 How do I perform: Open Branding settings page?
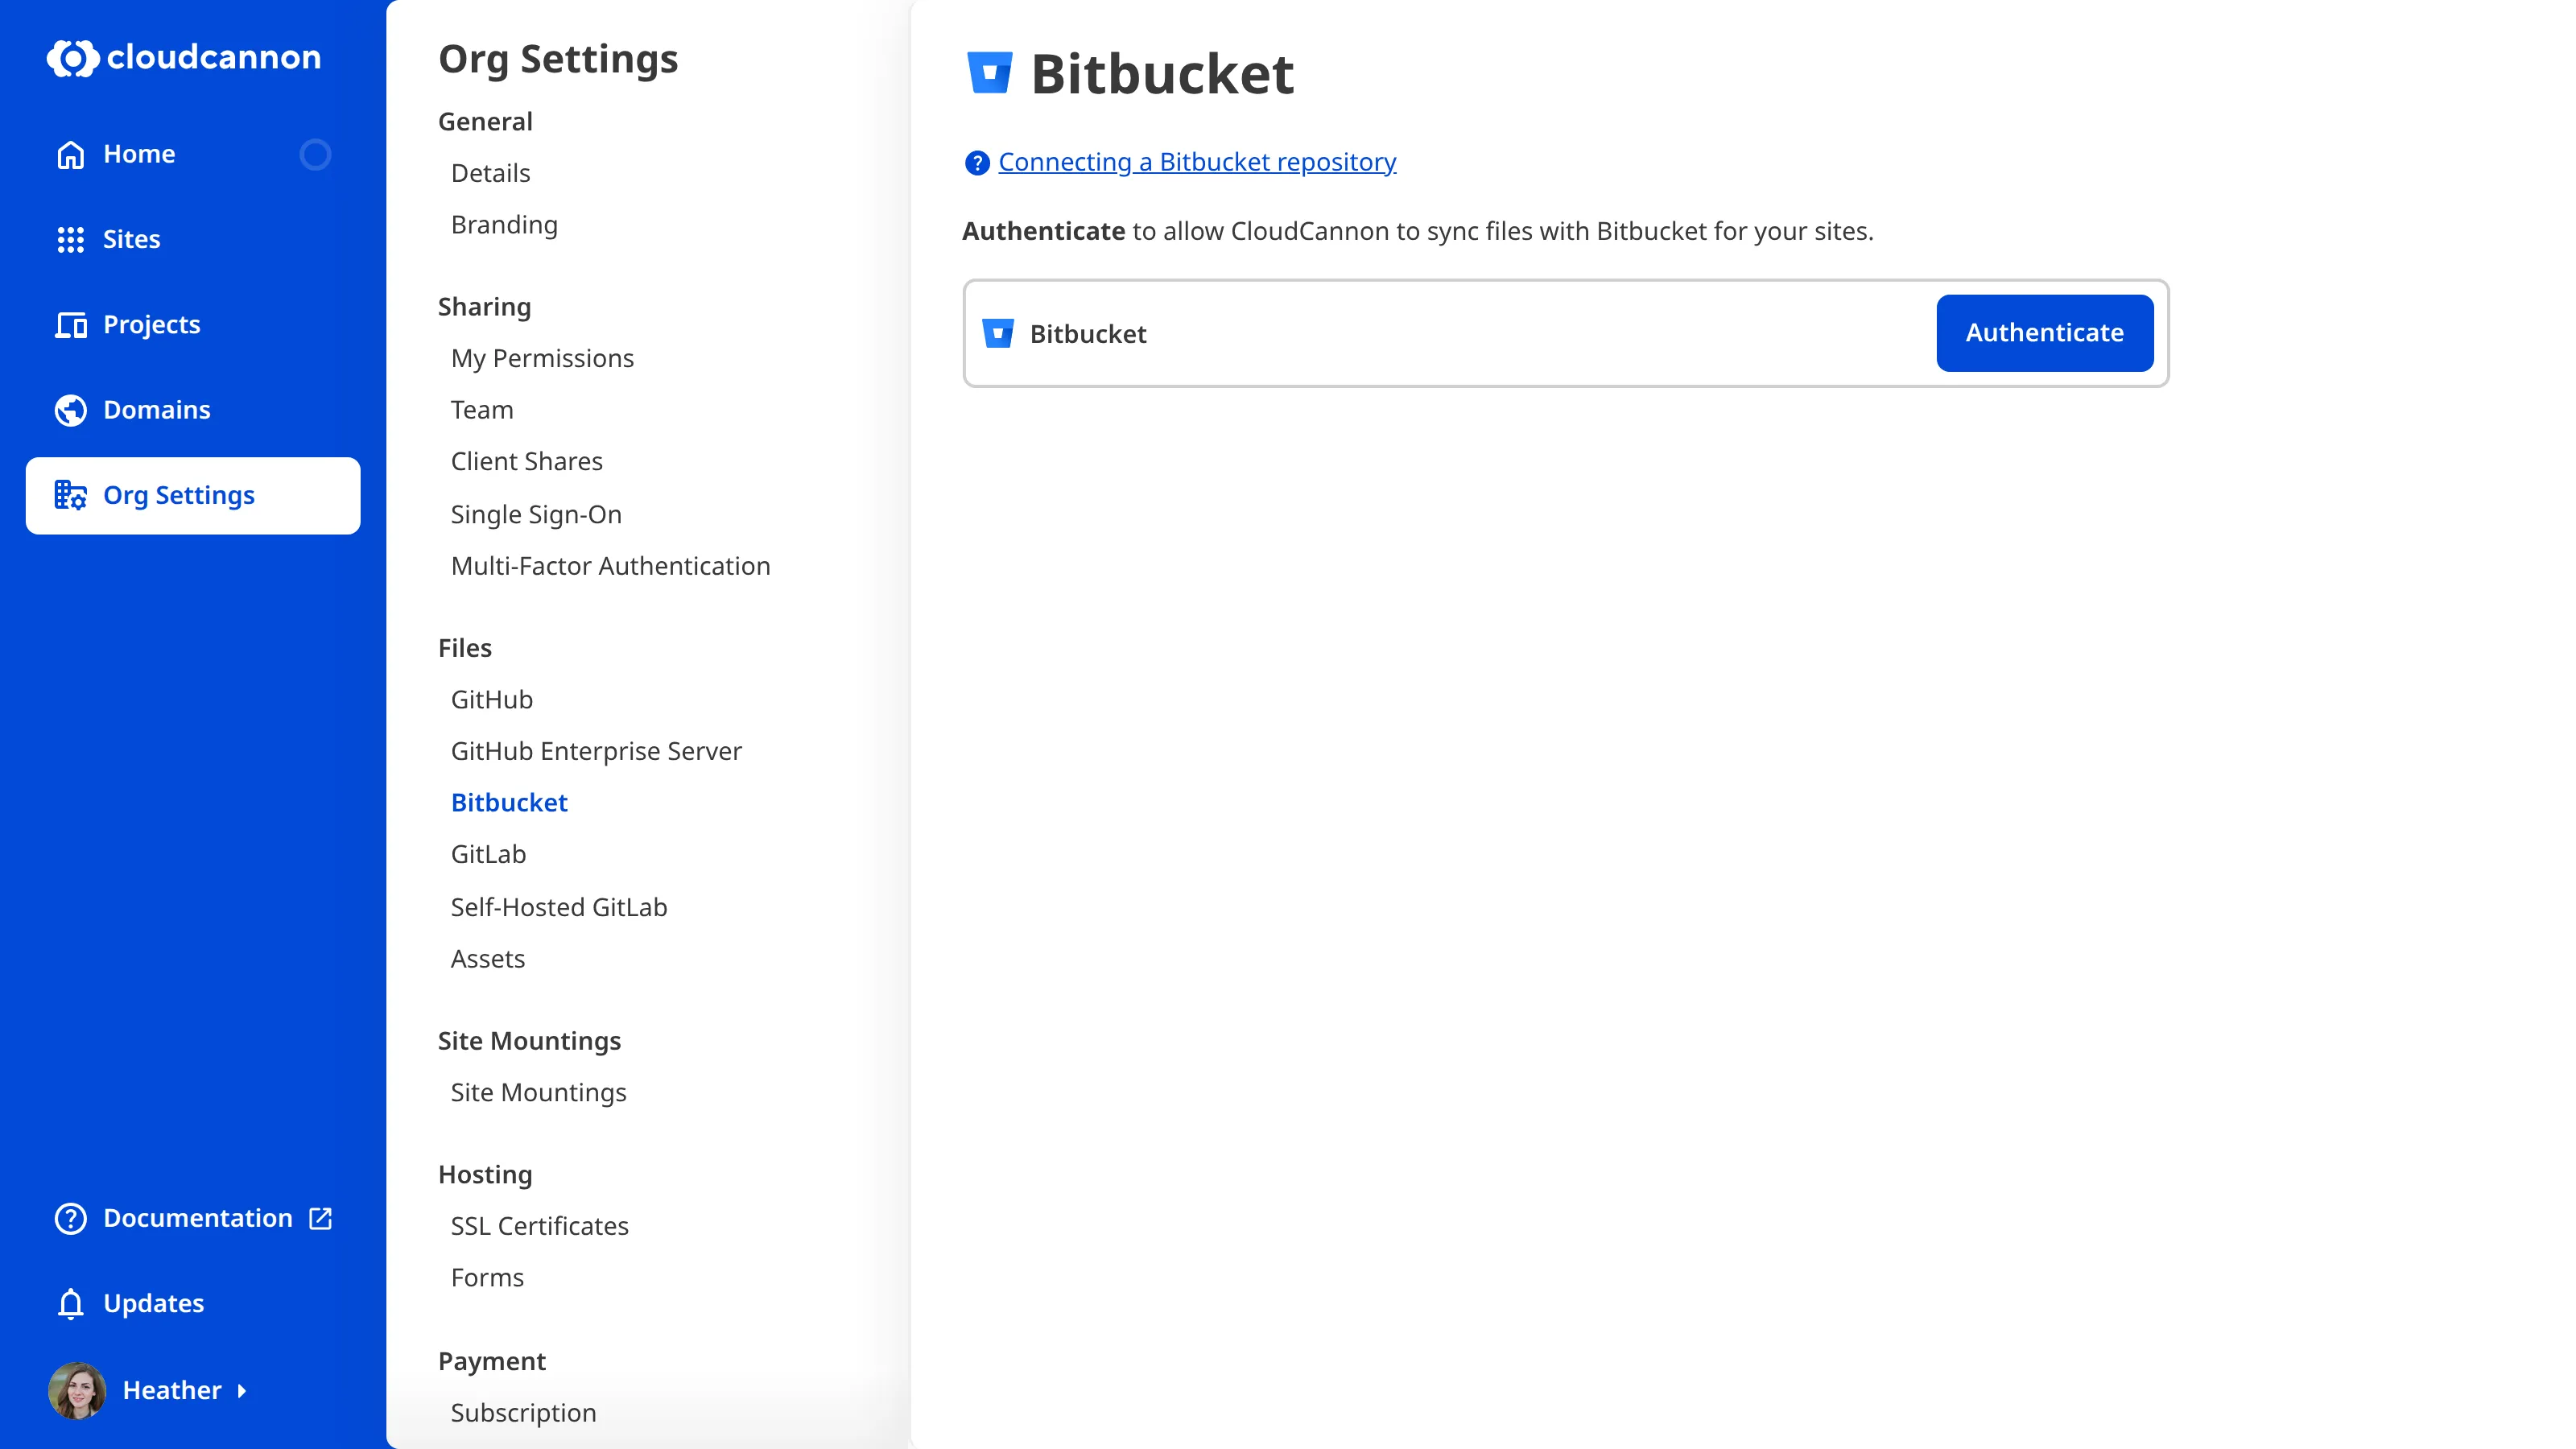coord(504,225)
